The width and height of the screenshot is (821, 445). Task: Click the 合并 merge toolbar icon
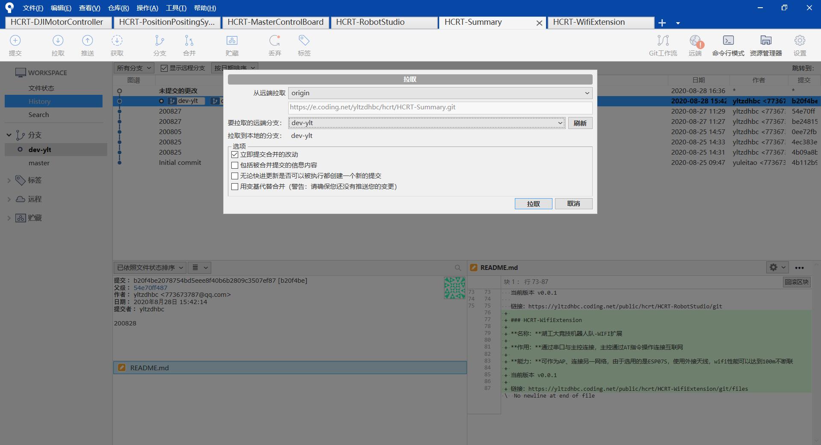189,41
